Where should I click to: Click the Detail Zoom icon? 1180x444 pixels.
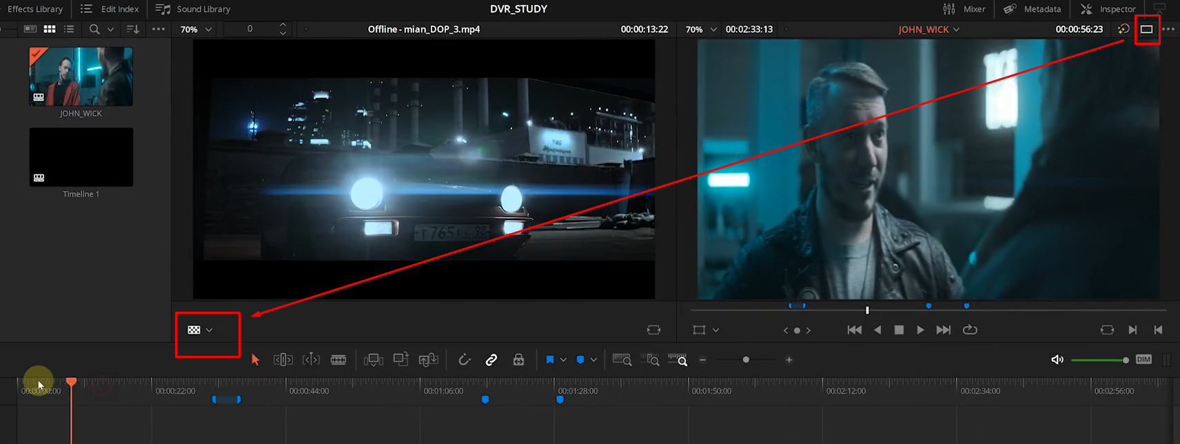(x=650, y=360)
